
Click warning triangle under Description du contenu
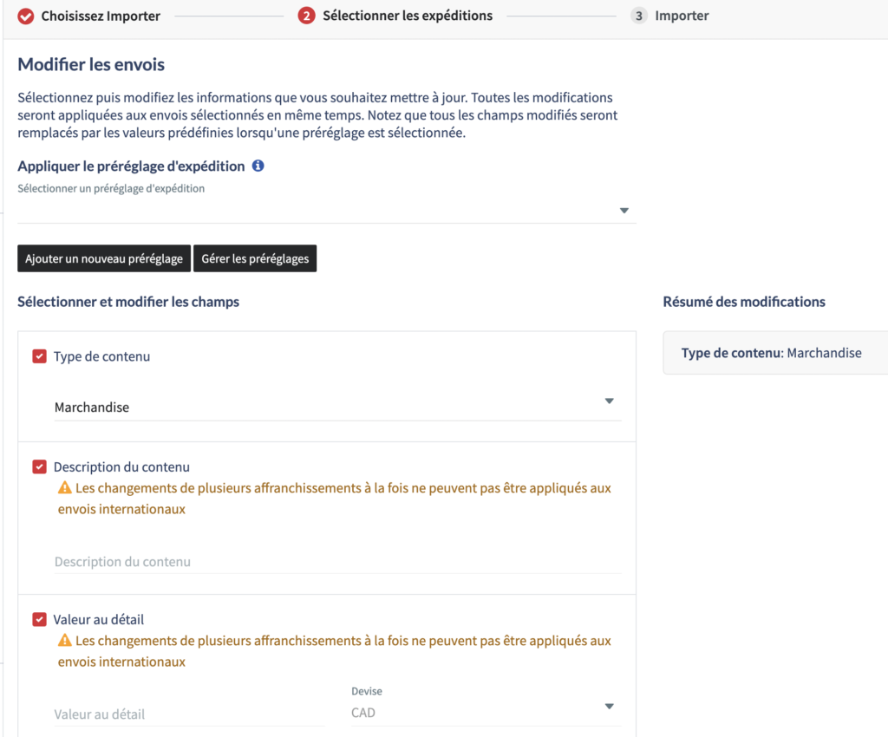coord(65,487)
